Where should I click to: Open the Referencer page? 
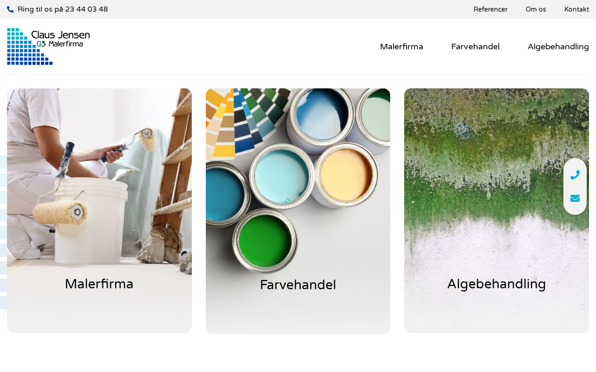[x=490, y=9]
